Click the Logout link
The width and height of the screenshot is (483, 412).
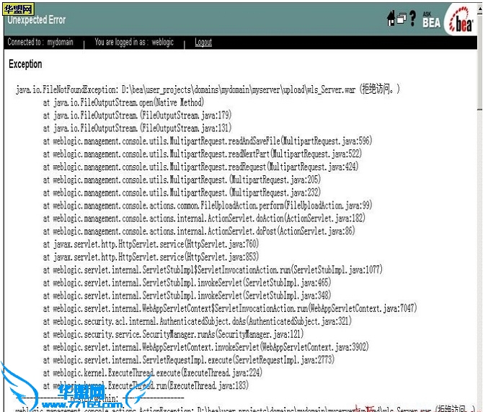(203, 43)
